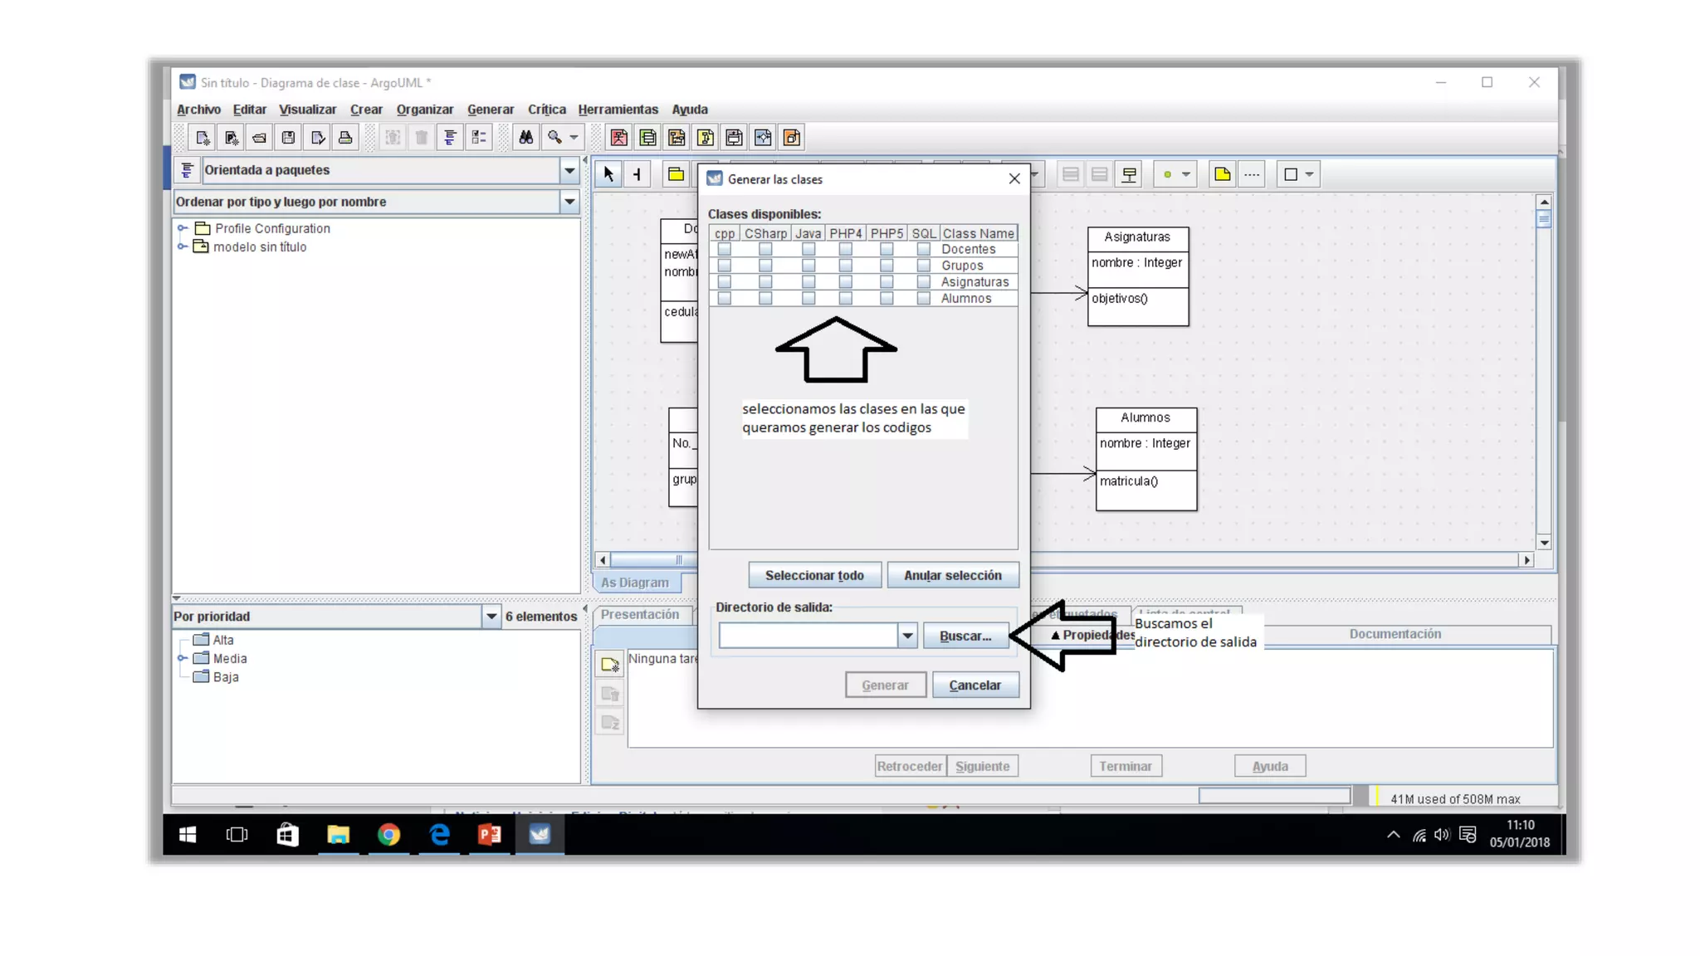Screen dimensions: 1700x956
Task: Click the Print icon in toolbar
Action: (345, 138)
